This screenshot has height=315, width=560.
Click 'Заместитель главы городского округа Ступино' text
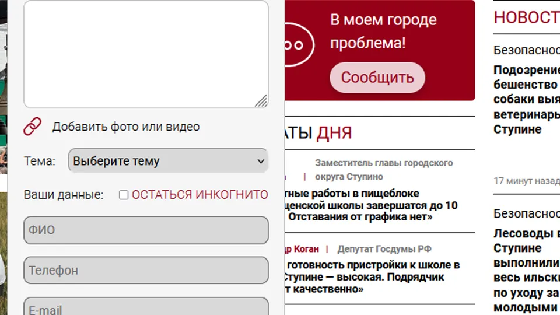(x=384, y=170)
